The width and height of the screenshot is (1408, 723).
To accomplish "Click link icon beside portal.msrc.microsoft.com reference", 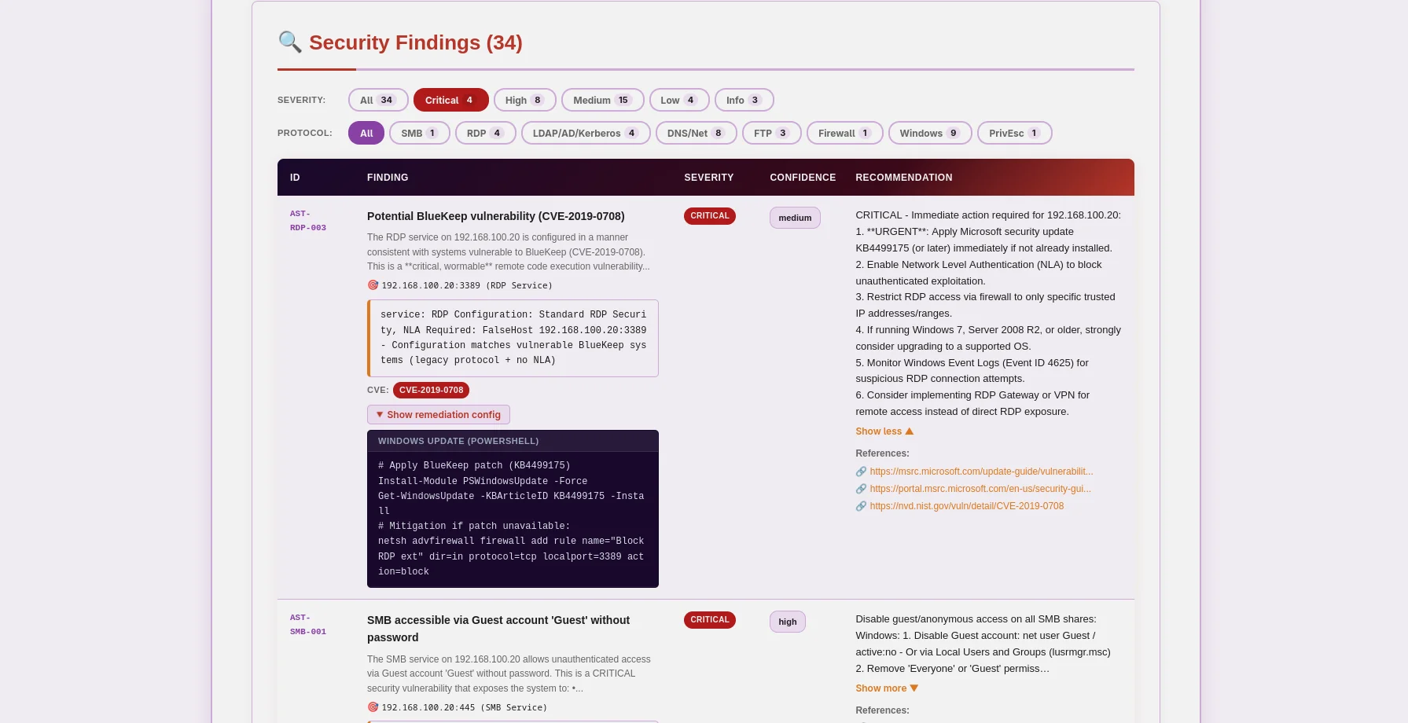I will 861,489.
